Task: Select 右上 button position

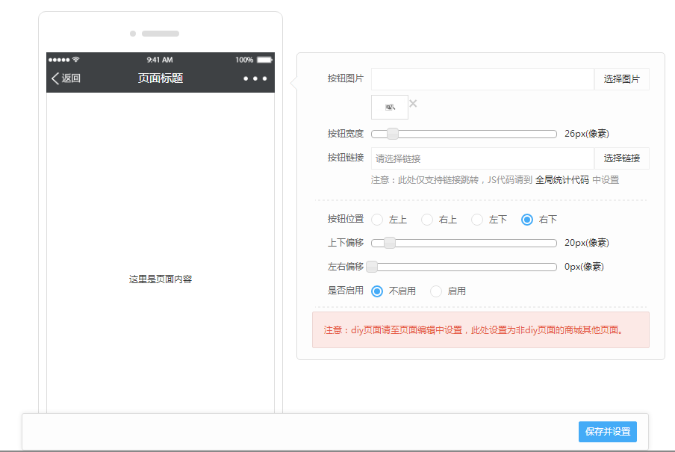Action: click(427, 220)
